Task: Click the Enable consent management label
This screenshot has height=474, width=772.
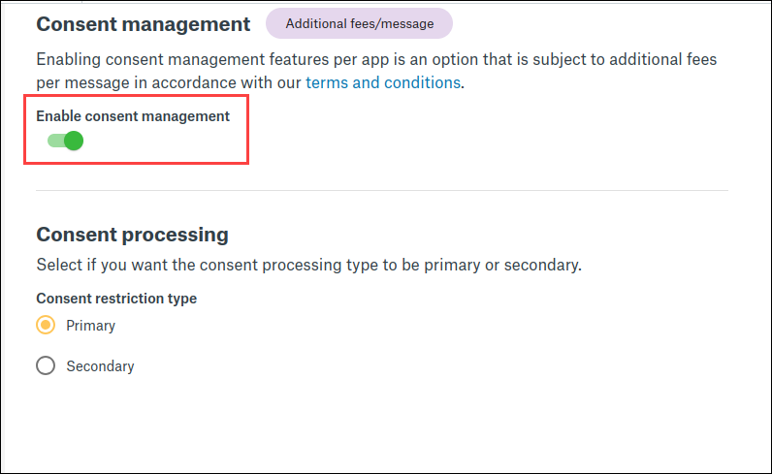Action: 133,116
